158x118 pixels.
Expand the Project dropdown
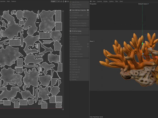(55, 1)
